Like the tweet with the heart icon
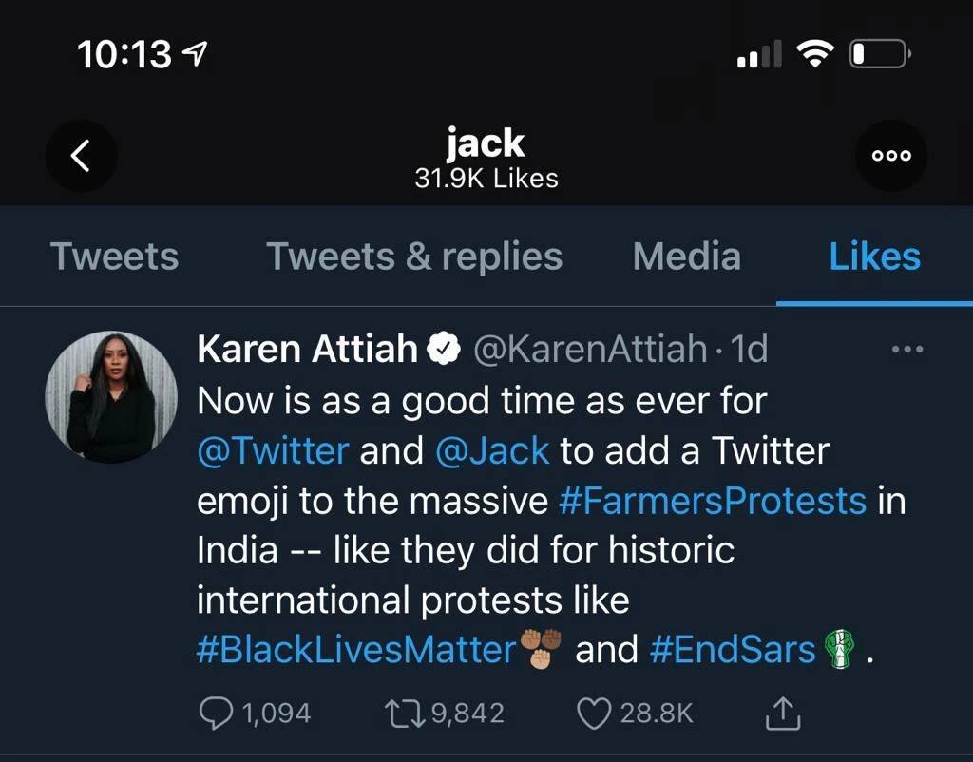The height and width of the screenshot is (762, 973). [x=594, y=713]
